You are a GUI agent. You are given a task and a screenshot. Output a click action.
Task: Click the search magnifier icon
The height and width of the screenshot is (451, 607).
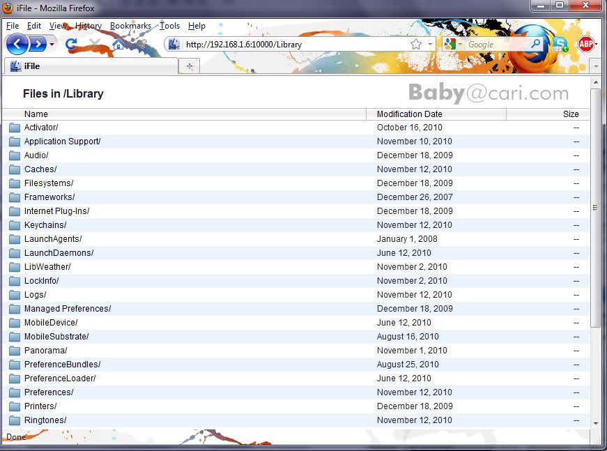tap(535, 44)
